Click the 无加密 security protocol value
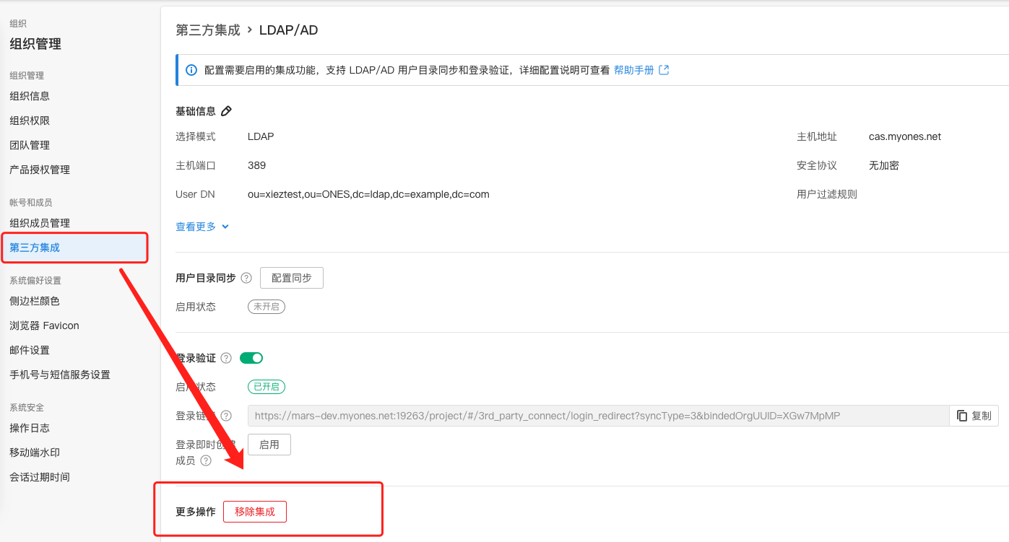The height and width of the screenshot is (542, 1009). pyautogui.click(x=884, y=165)
